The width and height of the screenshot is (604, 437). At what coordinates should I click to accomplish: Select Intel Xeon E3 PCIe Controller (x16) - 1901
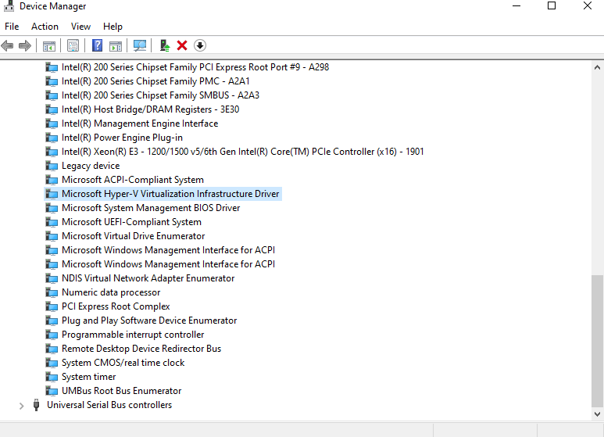pos(242,152)
